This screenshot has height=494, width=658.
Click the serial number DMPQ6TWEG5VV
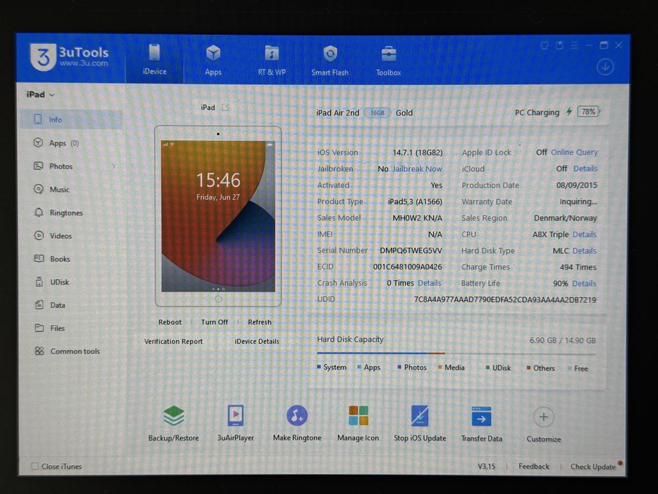(411, 250)
